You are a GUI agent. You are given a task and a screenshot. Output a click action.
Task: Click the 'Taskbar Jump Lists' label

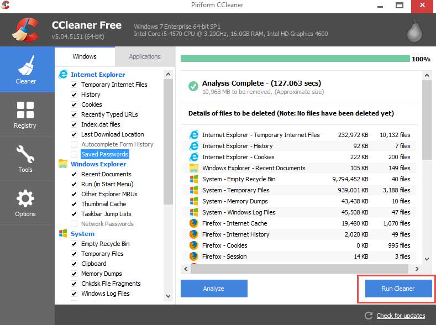pos(106,214)
